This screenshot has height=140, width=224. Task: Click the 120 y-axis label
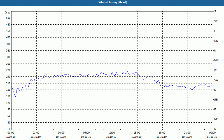click(8, 103)
